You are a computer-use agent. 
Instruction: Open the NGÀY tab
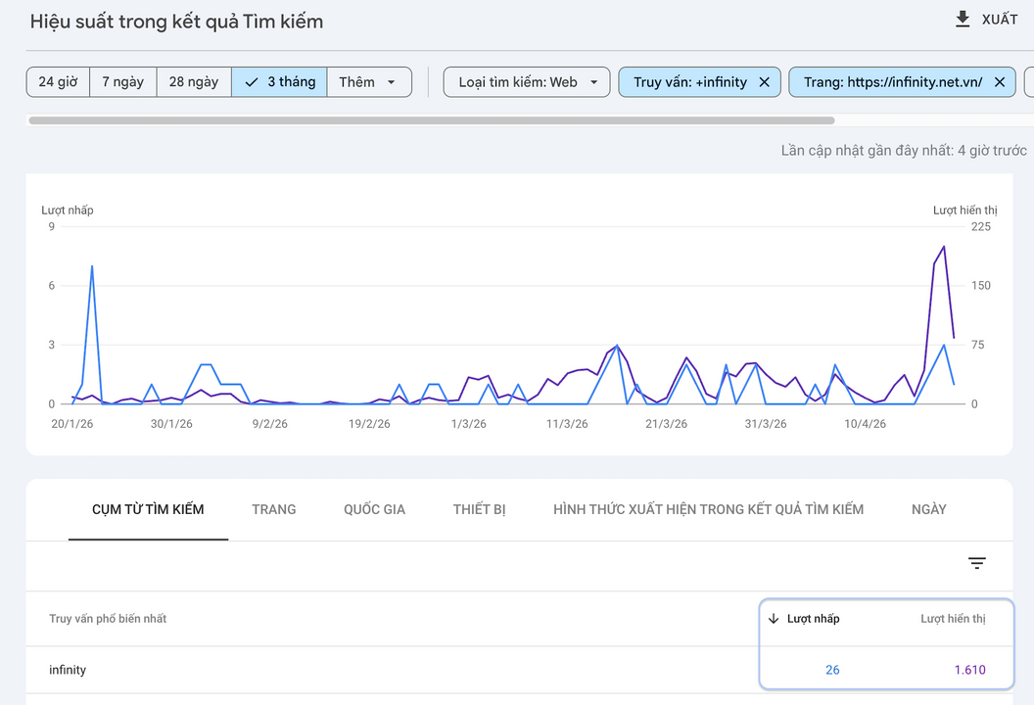928,509
